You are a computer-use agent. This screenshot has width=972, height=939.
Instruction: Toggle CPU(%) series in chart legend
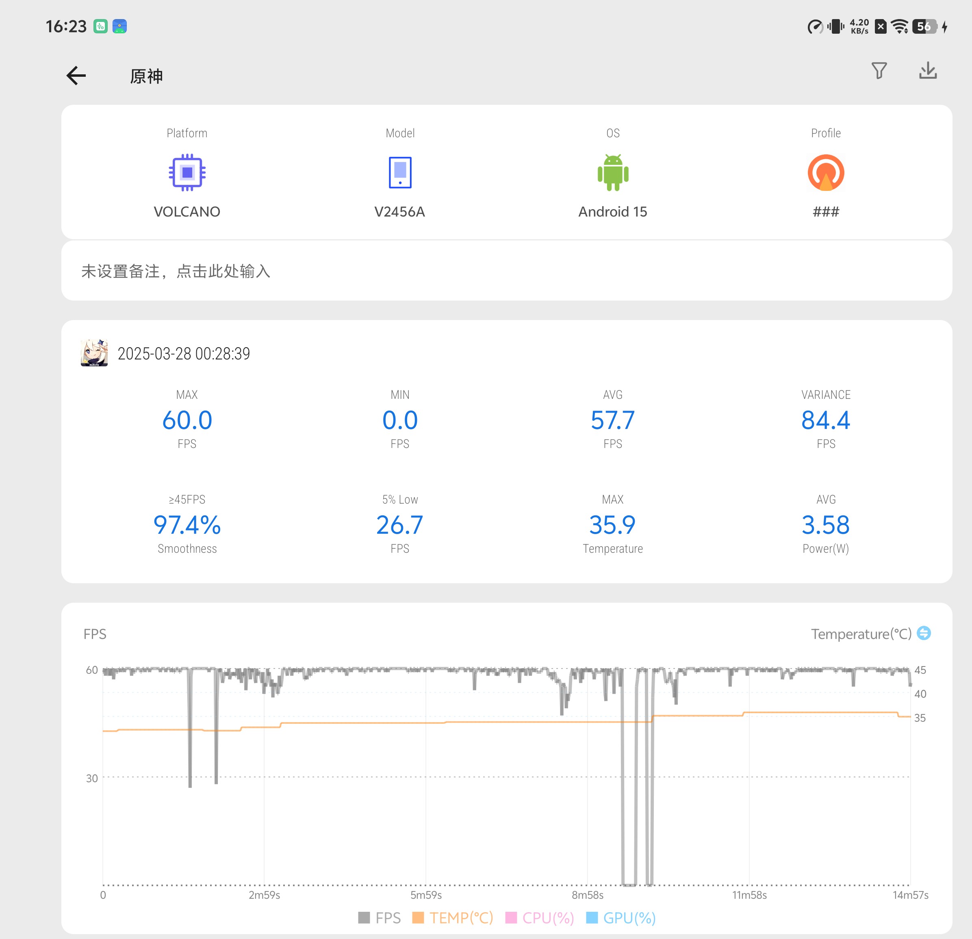(540, 918)
